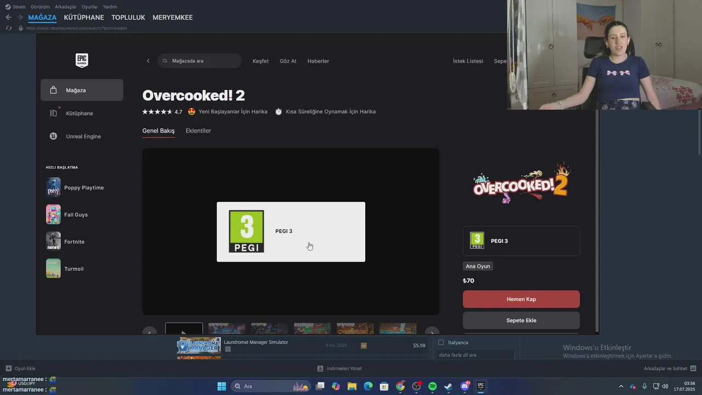The image size is (702, 395).
Task: Open the Arkadaşlar menu
Action: coord(66,7)
